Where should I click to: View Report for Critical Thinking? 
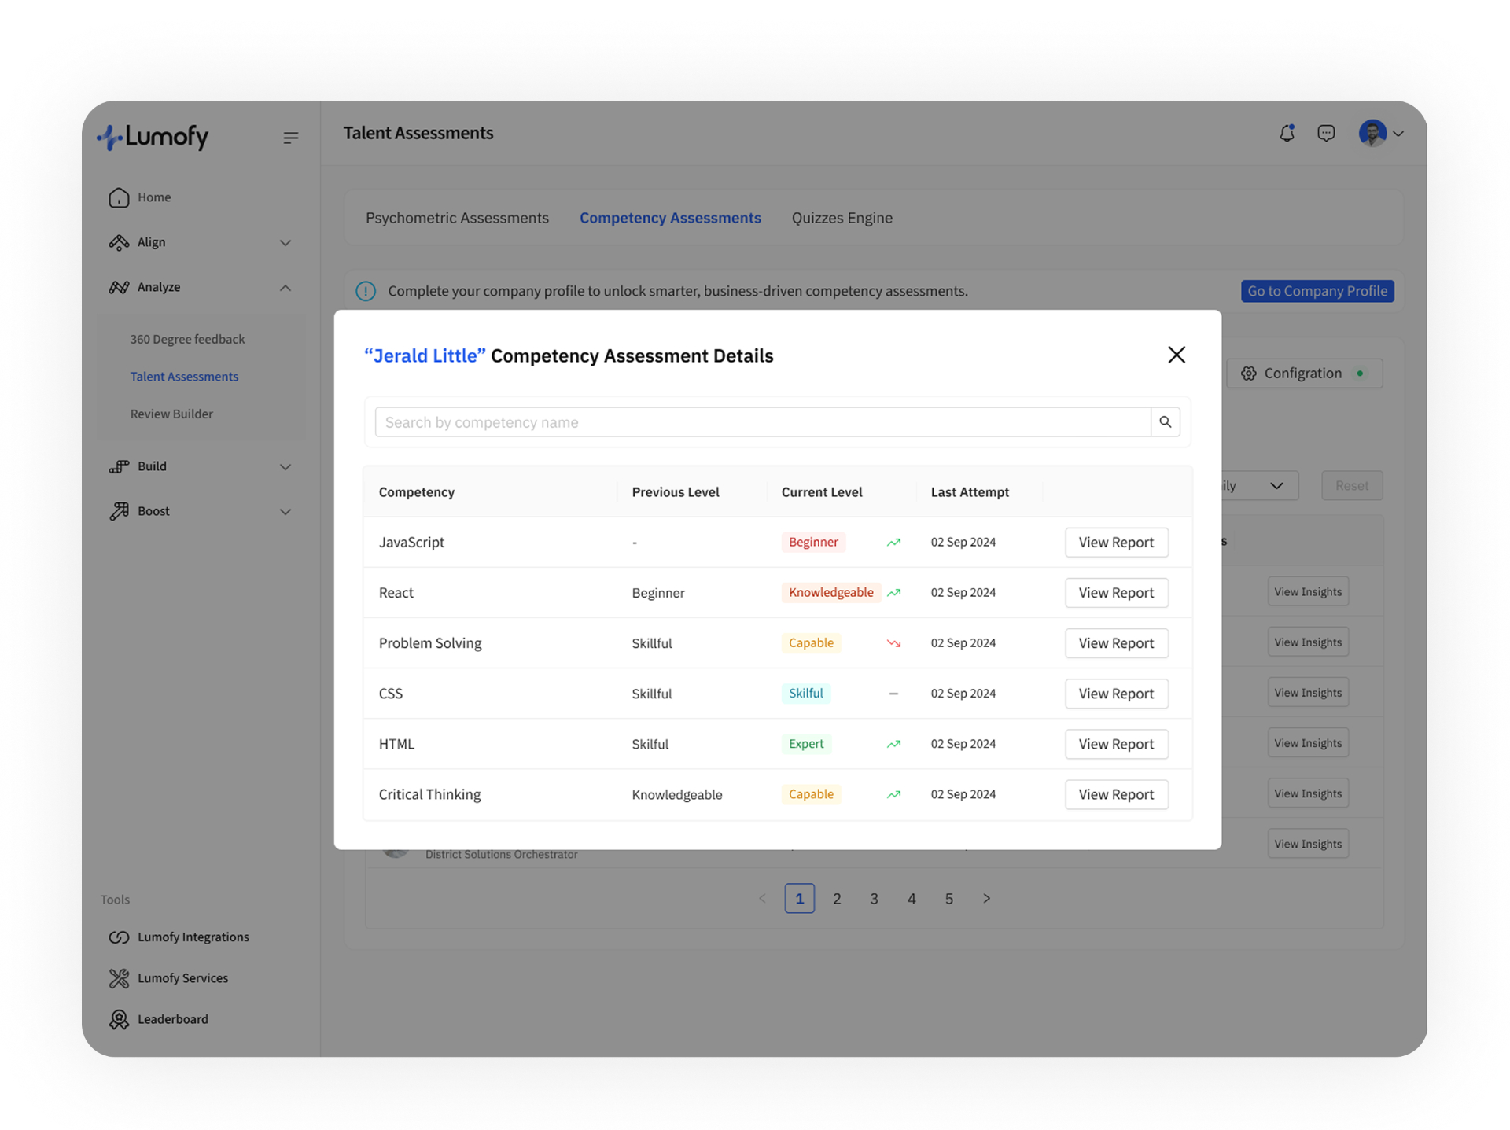(1116, 794)
